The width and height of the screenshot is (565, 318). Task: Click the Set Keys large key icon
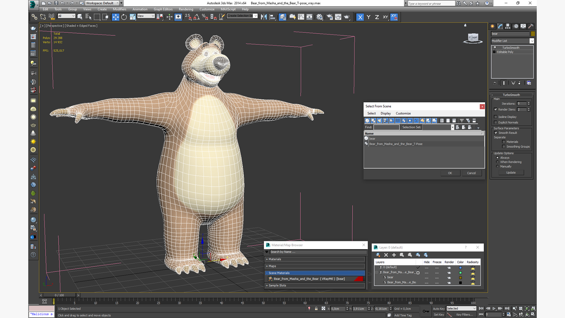(x=426, y=311)
